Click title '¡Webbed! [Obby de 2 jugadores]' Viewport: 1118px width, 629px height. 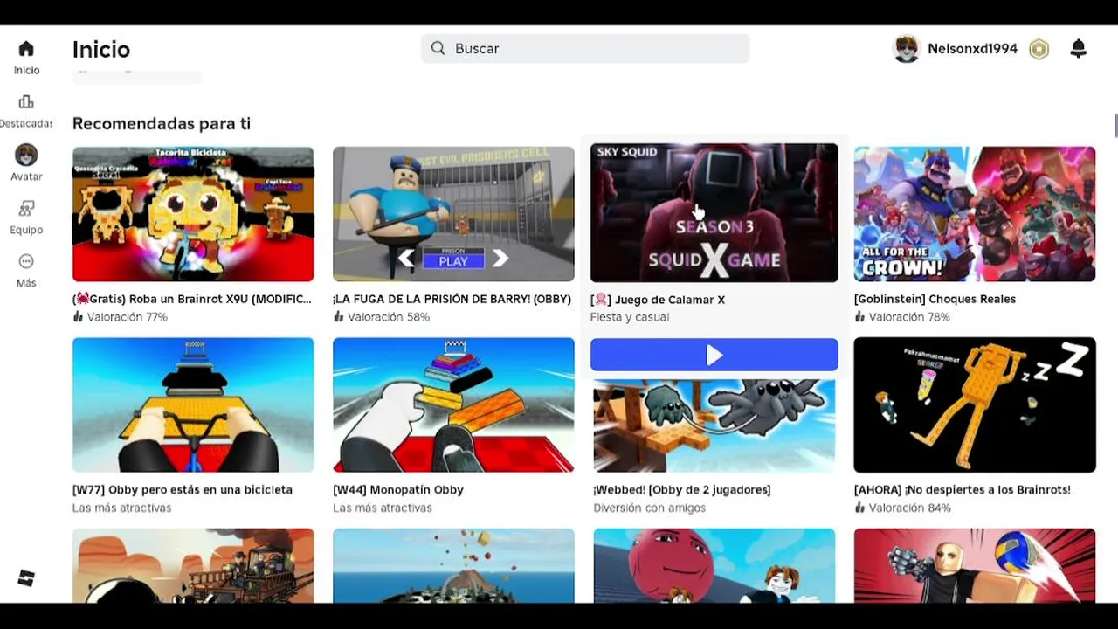(682, 490)
